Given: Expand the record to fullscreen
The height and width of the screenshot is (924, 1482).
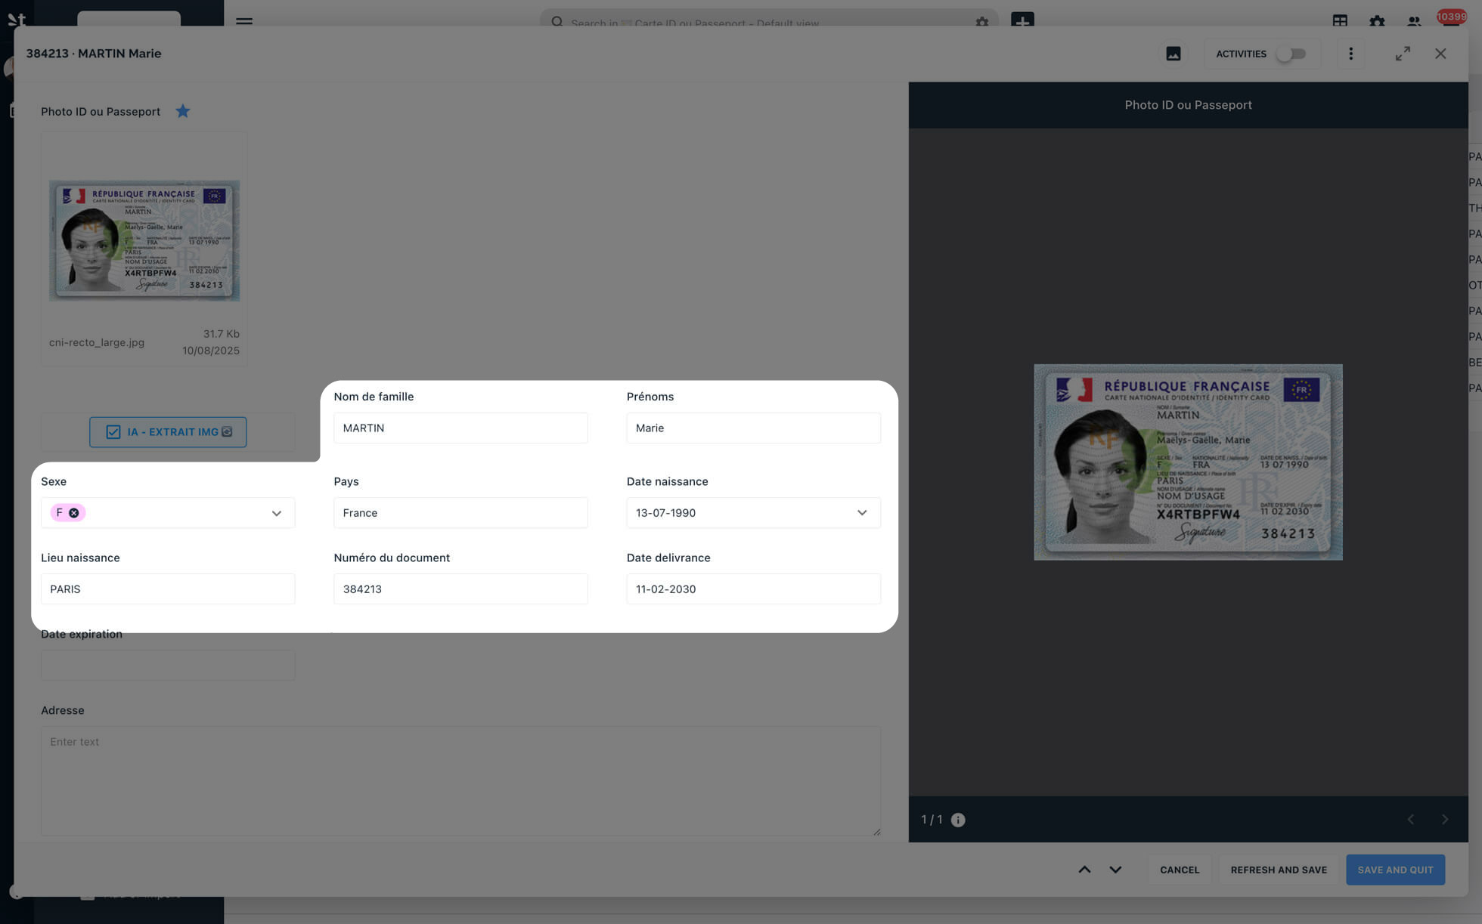Looking at the screenshot, I should [x=1402, y=54].
